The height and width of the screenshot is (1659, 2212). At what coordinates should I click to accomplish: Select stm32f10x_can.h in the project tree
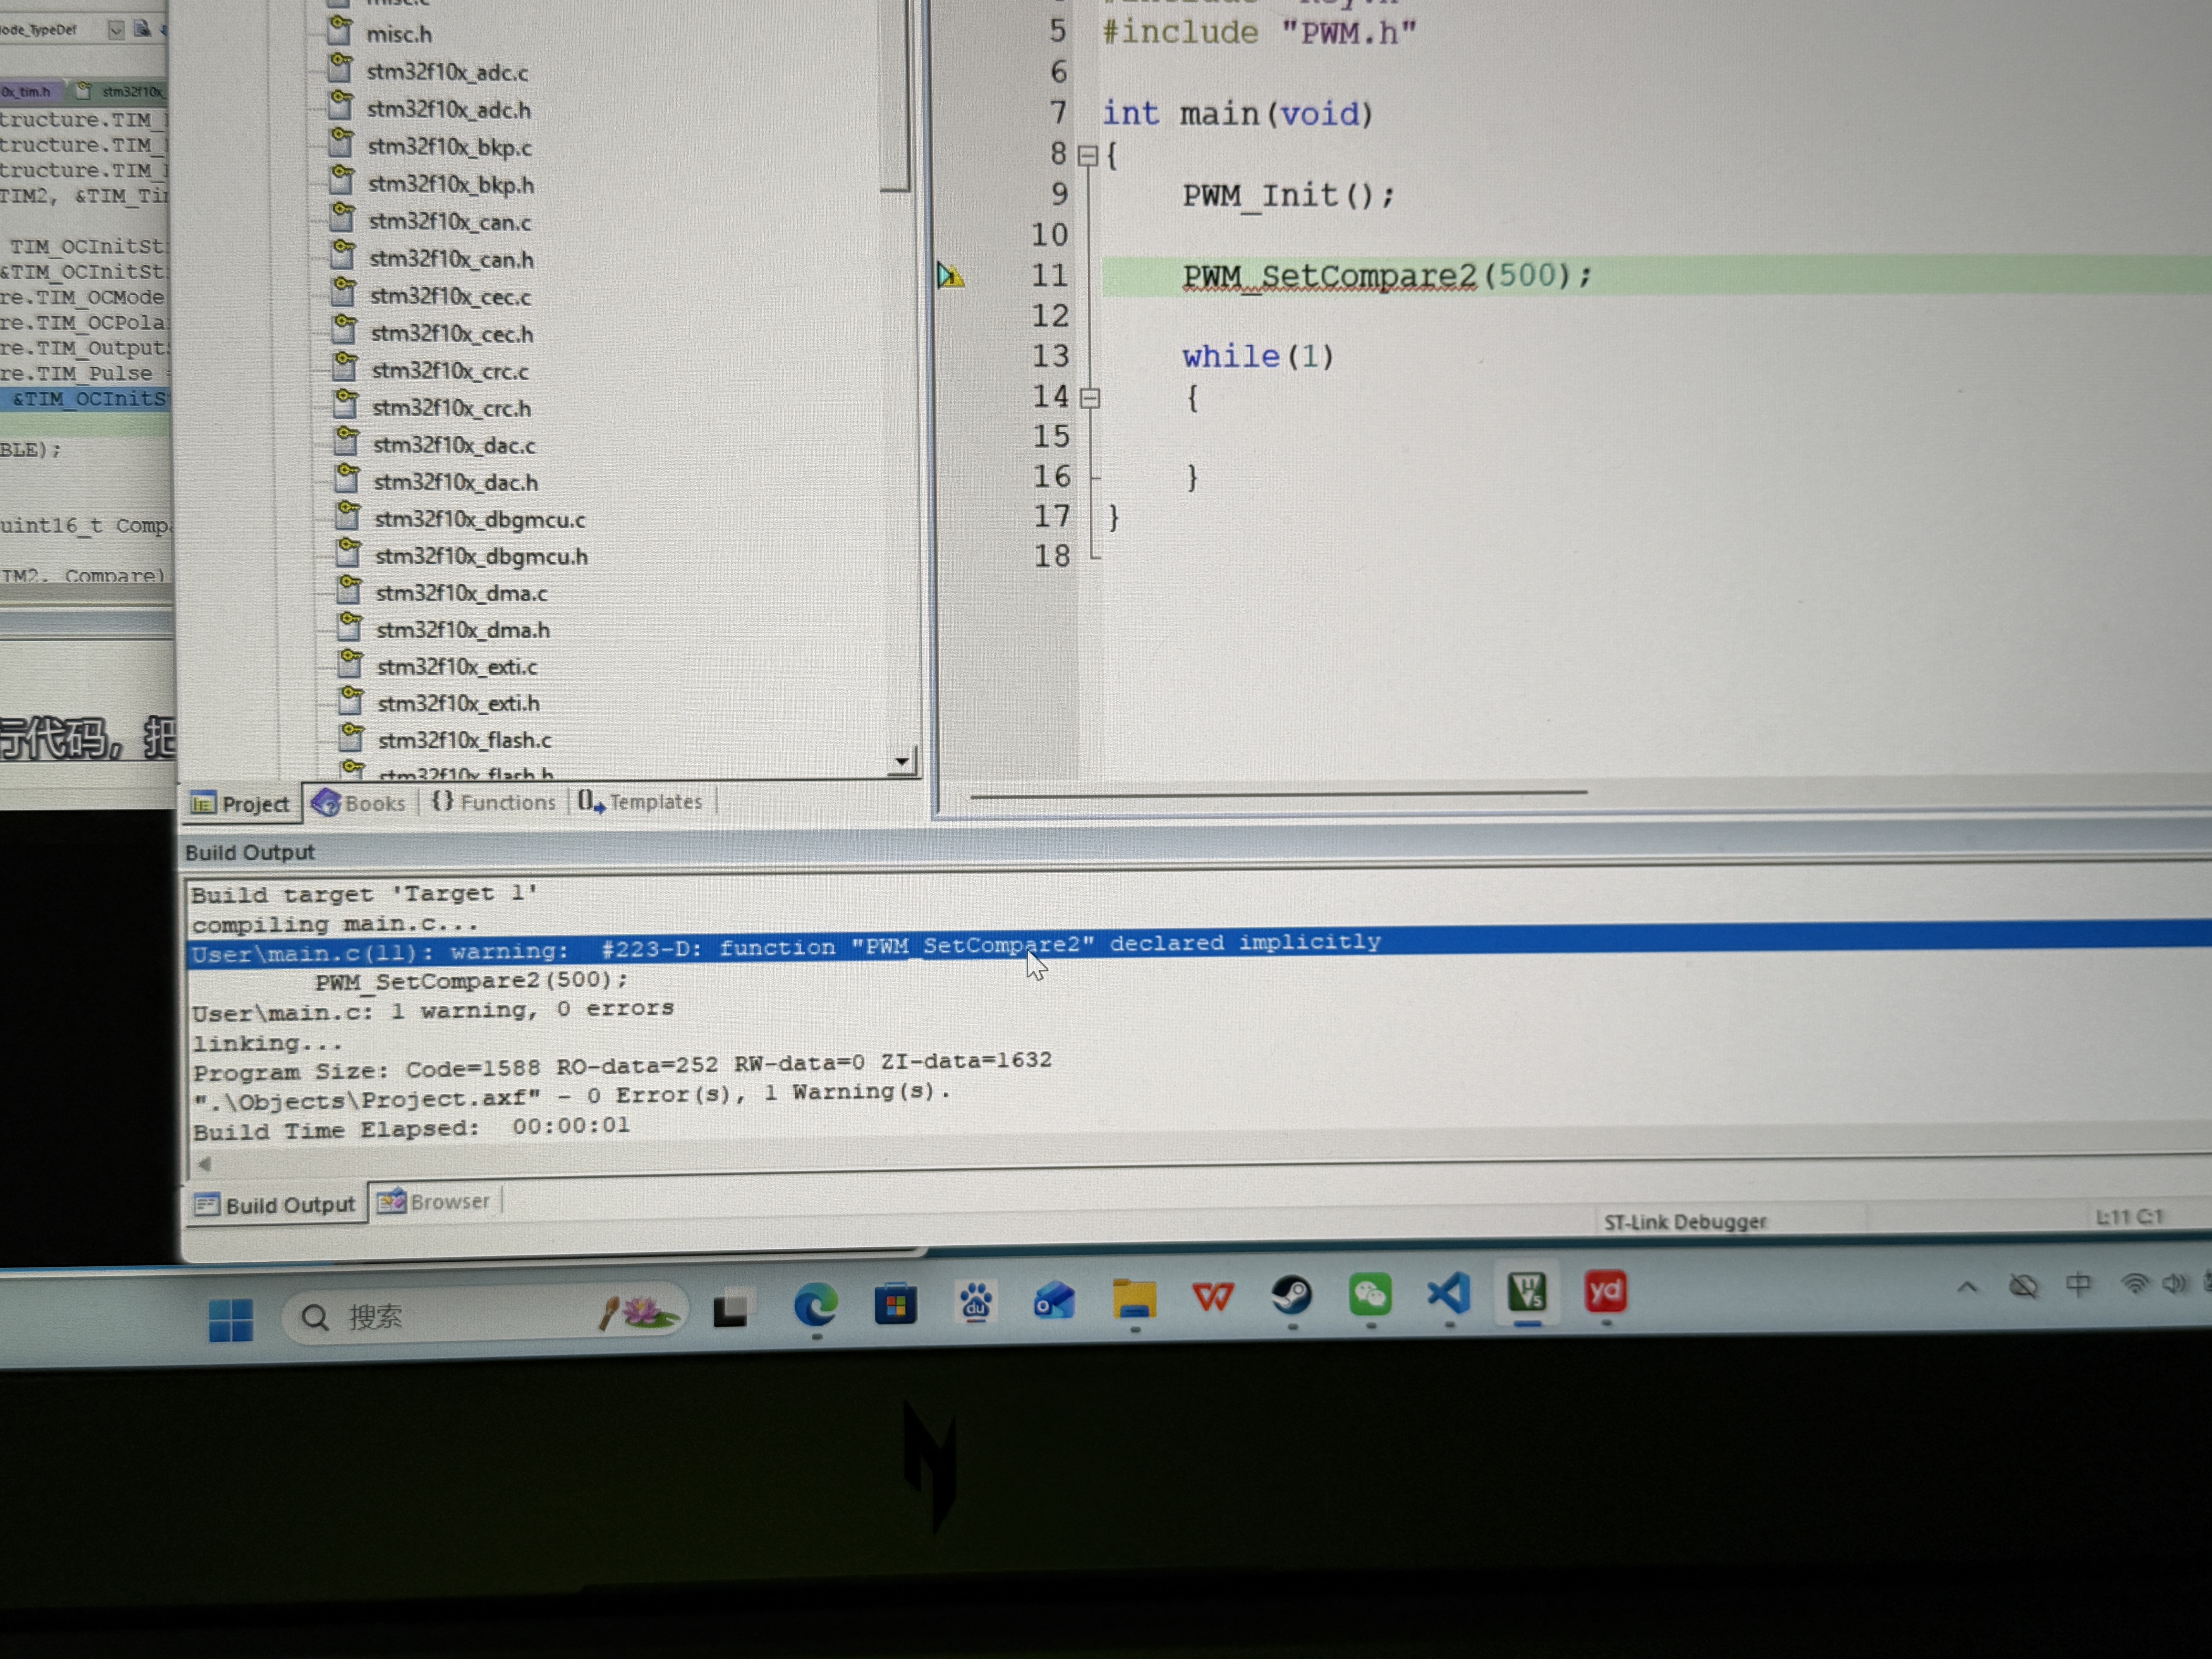tap(451, 259)
